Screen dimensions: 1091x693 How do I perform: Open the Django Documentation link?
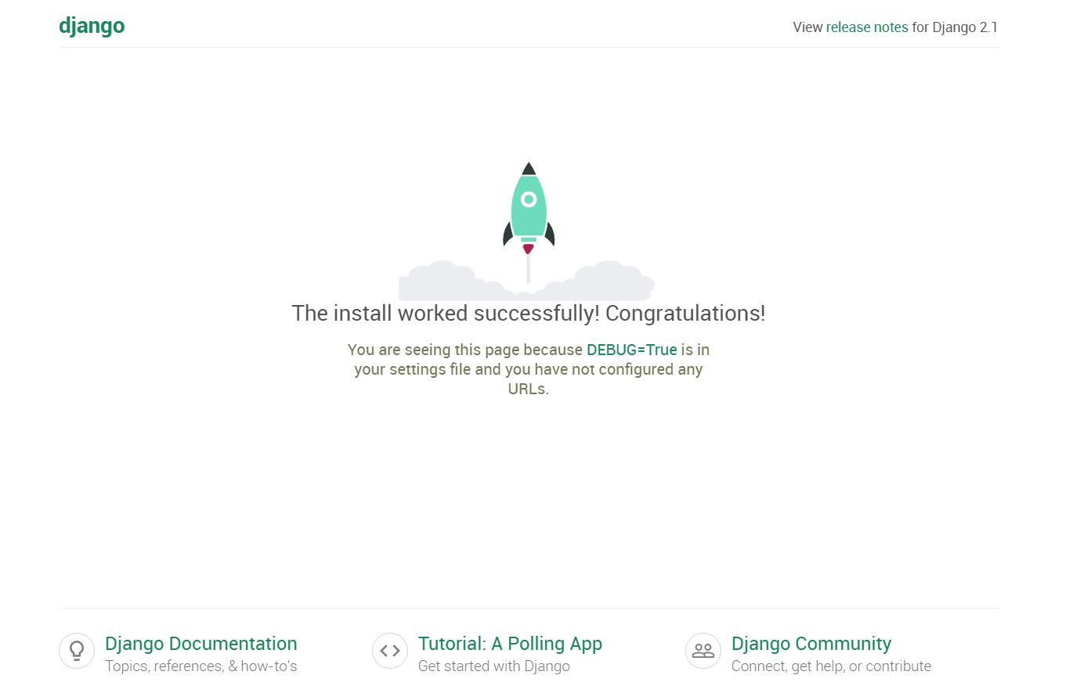(x=201, y=644)
